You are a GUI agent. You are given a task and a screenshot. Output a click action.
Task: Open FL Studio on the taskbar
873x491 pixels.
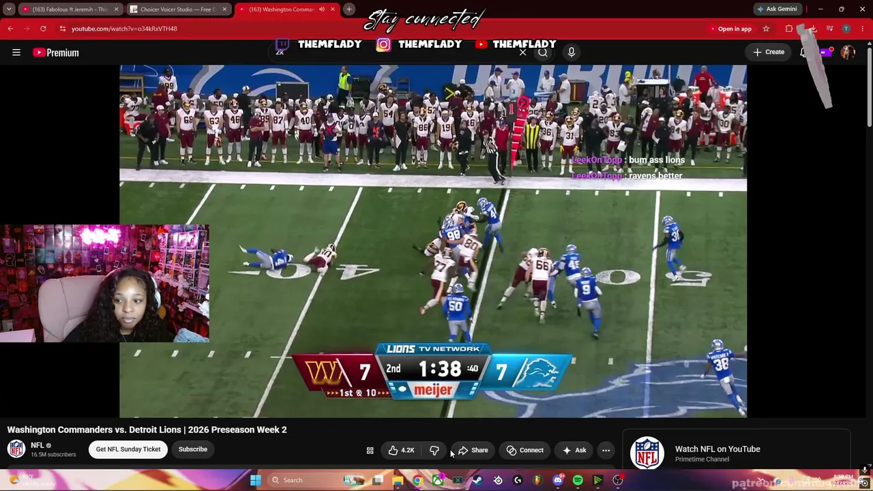[537, 480]
